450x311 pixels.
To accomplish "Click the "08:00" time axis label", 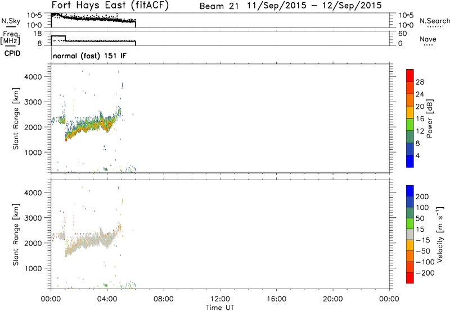I will tap(164, 299).
